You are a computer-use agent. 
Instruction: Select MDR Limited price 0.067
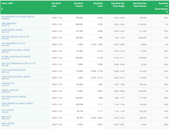[x=100, y=125]
